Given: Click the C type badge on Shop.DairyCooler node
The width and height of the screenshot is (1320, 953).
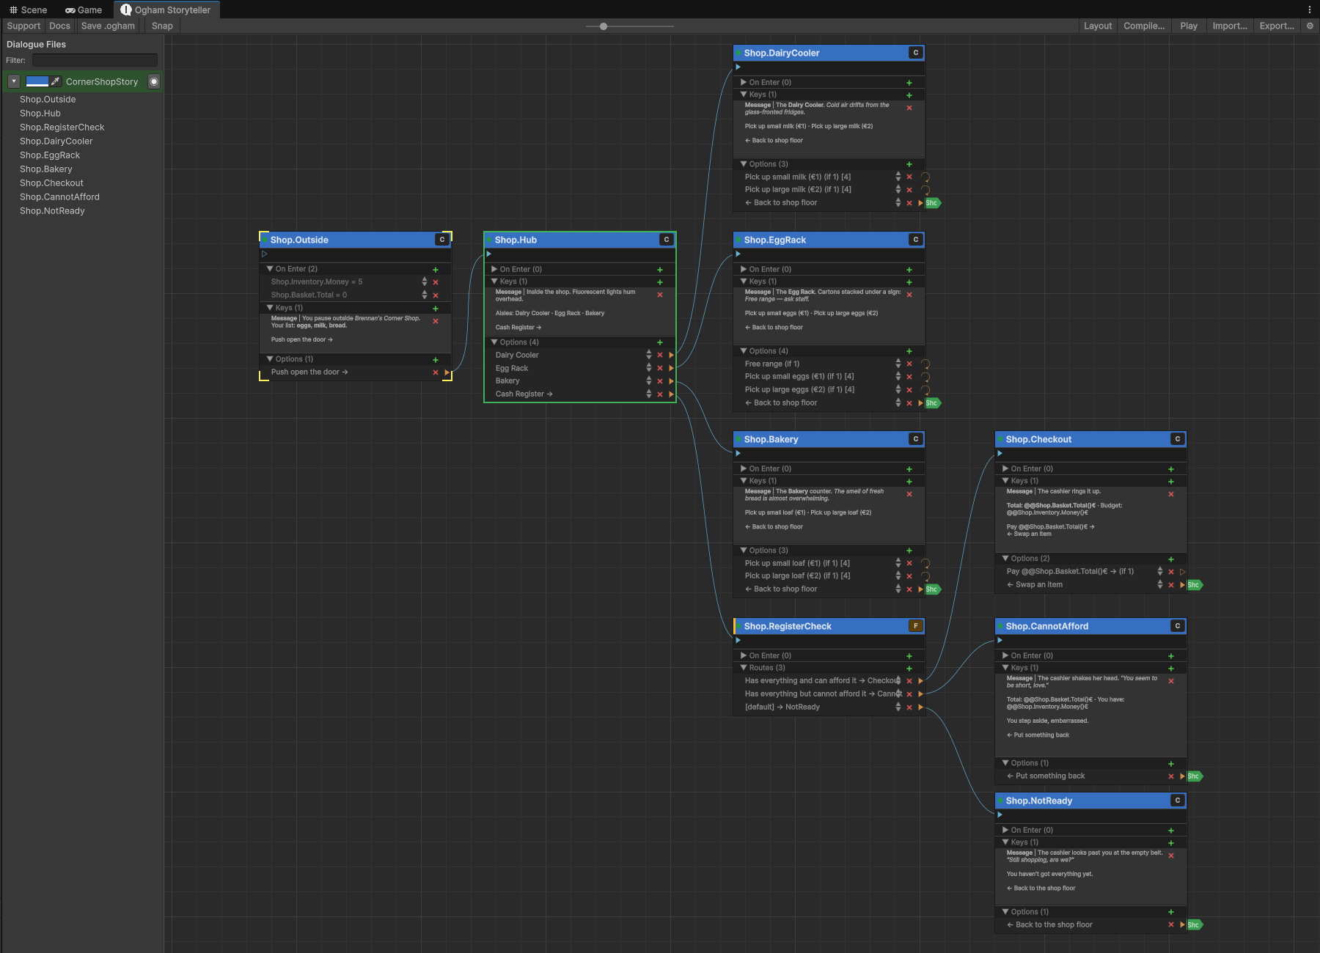Looking at the screenshot, I should point(916,53).
